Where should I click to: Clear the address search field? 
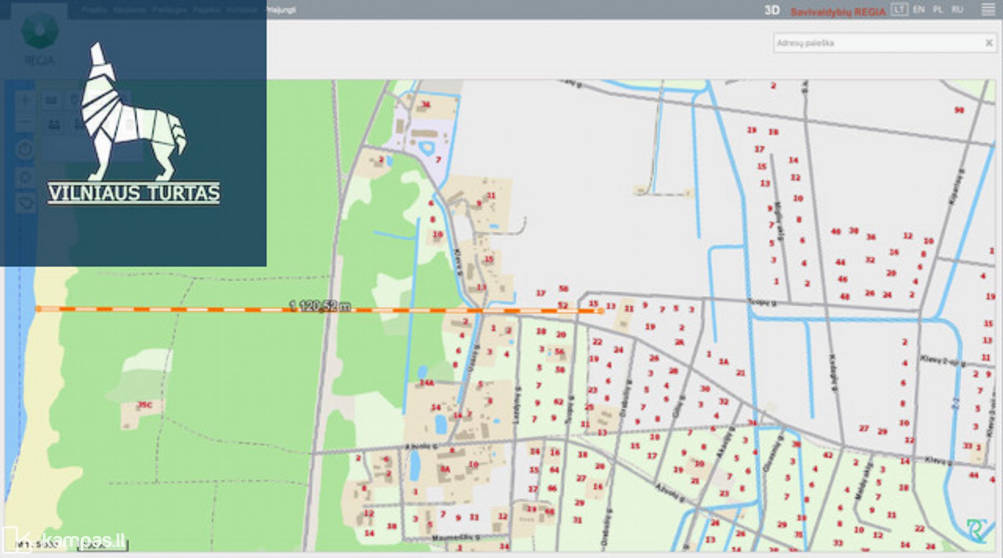click(x=989, y=43)
